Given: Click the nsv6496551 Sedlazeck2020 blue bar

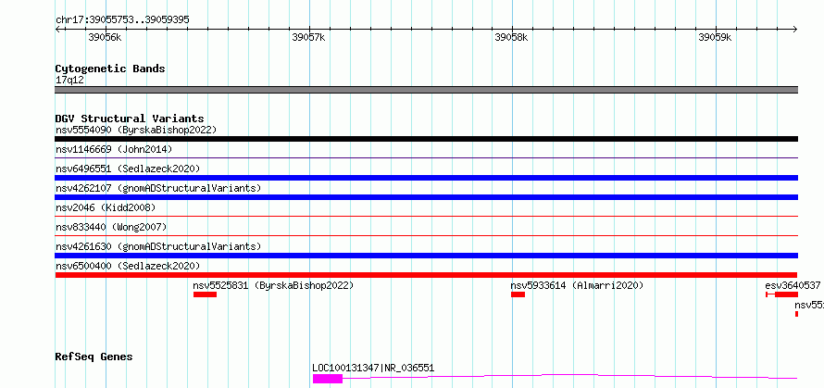Looking at the screenshot, I should [426, 178].
